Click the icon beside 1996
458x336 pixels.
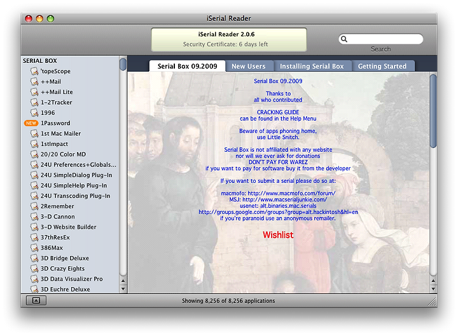tap(34, 112)
